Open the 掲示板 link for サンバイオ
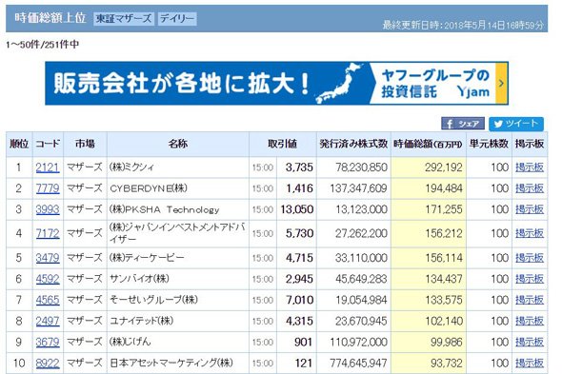The width and height of the screenshot is (562, 374). [x=530, y=279]
